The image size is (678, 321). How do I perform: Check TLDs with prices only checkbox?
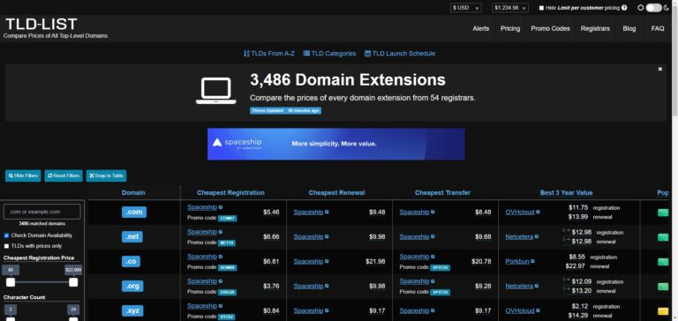coord(6,246)
